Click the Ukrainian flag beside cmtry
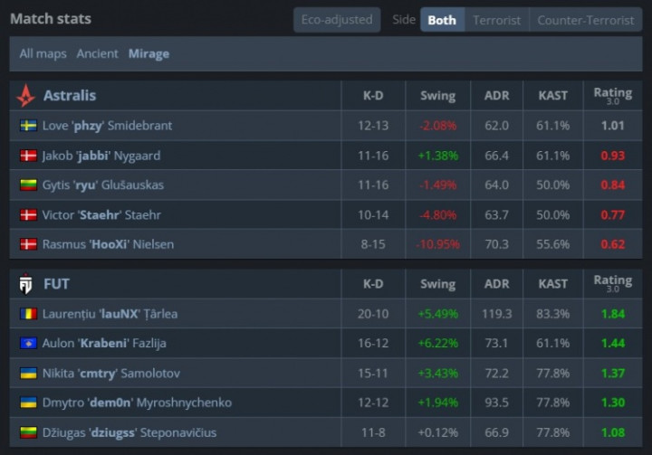652x455 pixels. pos(28,374)
